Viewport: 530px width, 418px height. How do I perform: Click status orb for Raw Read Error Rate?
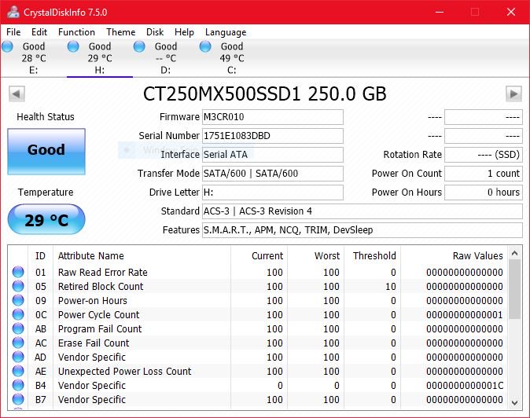coord(18,272)
